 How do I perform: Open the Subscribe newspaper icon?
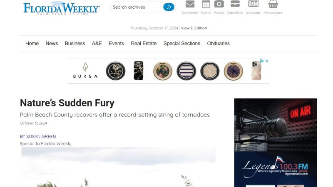coord(253,4)
